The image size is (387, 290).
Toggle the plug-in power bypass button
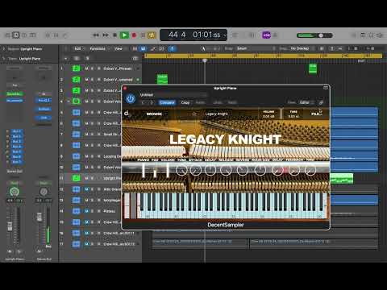[x=131, y=99]
